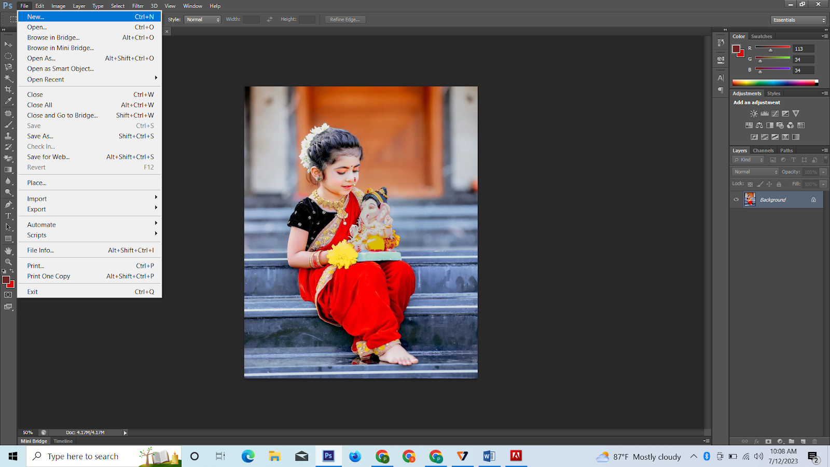Open the Essentials workspace dropdown
Viewport: 830px width, 467px height.
pos(798,20)
